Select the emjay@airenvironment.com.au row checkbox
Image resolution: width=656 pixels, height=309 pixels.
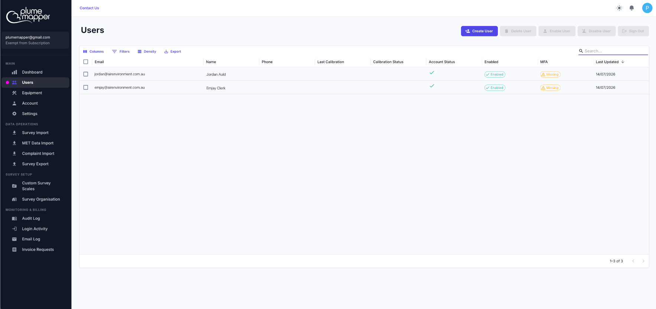(x=86, y=88)
